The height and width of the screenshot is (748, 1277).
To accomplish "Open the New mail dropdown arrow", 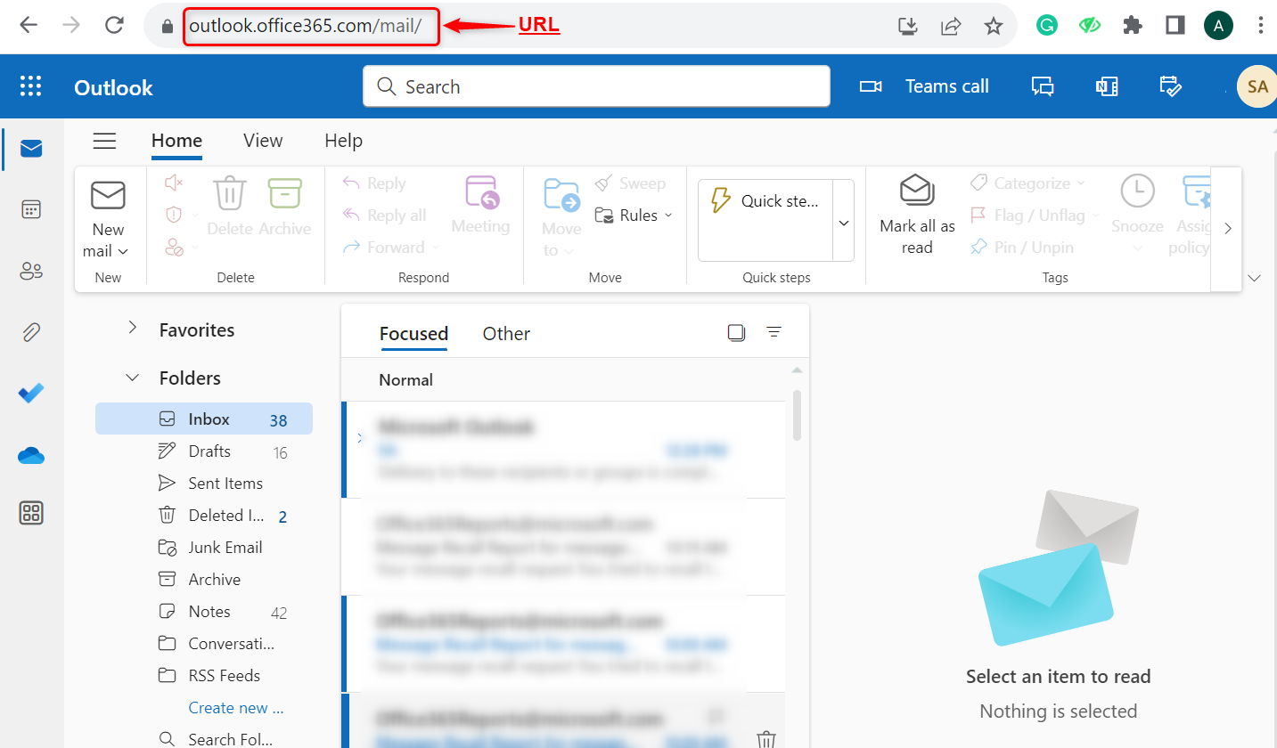I will pos(123,252).
